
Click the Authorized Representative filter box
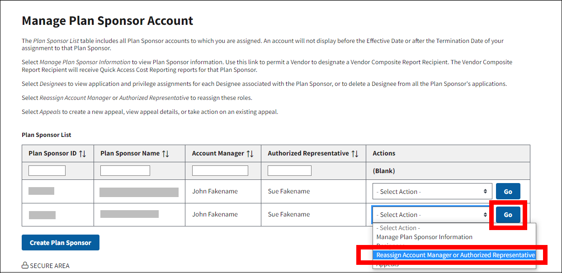tap(289, 171)
